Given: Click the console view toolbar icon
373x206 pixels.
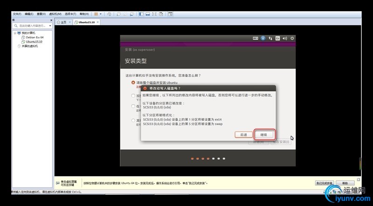Looking at the screenshot, I should [x=170, y=14].
